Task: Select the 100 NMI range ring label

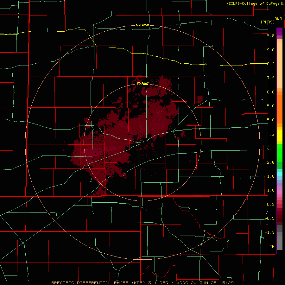Action: click(x=142, y=25)
